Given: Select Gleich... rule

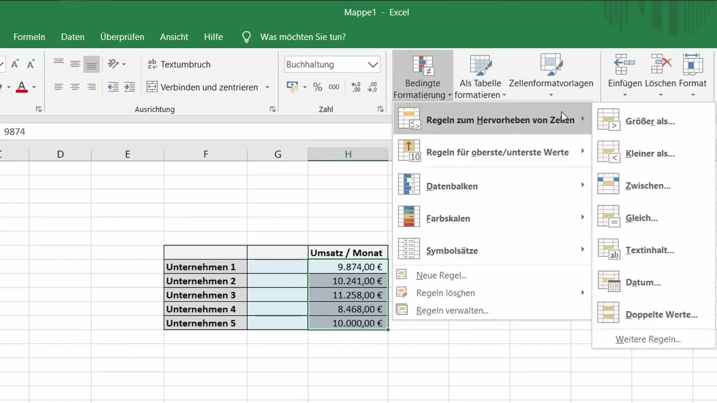Looking at the screenshot, I should coord(654,218).
